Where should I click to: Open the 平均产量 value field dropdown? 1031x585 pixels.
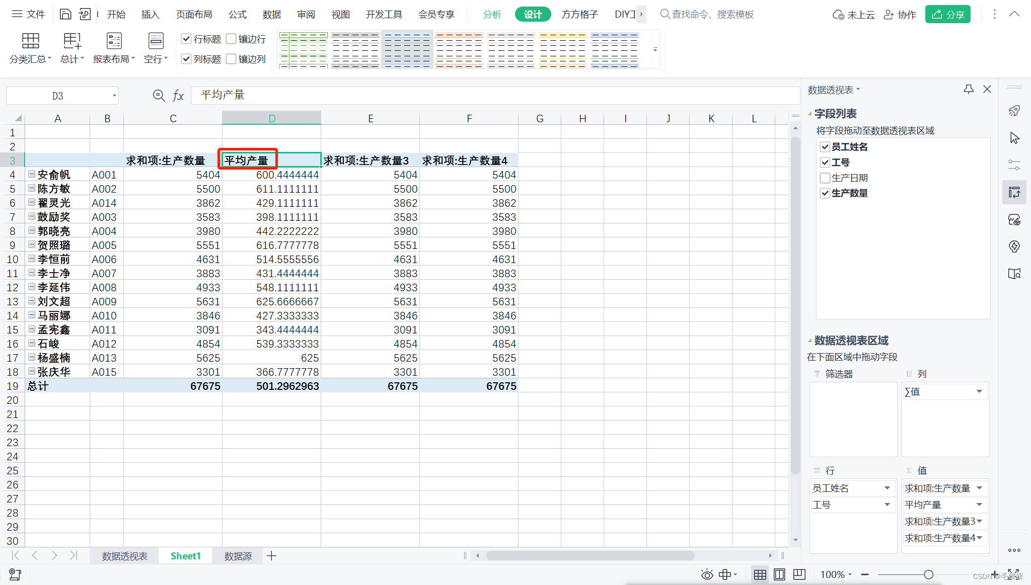coord(979,505)
